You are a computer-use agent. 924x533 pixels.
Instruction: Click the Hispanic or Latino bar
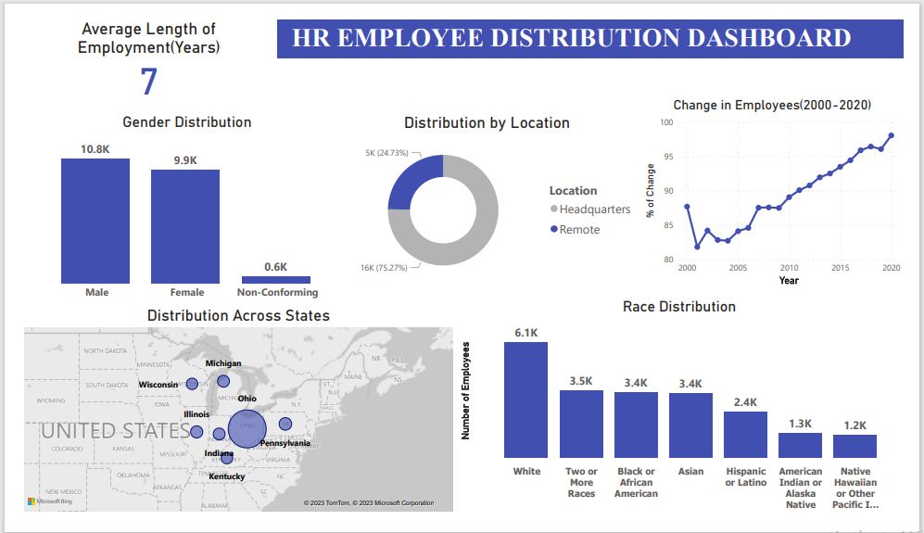(x=745, y=435)
